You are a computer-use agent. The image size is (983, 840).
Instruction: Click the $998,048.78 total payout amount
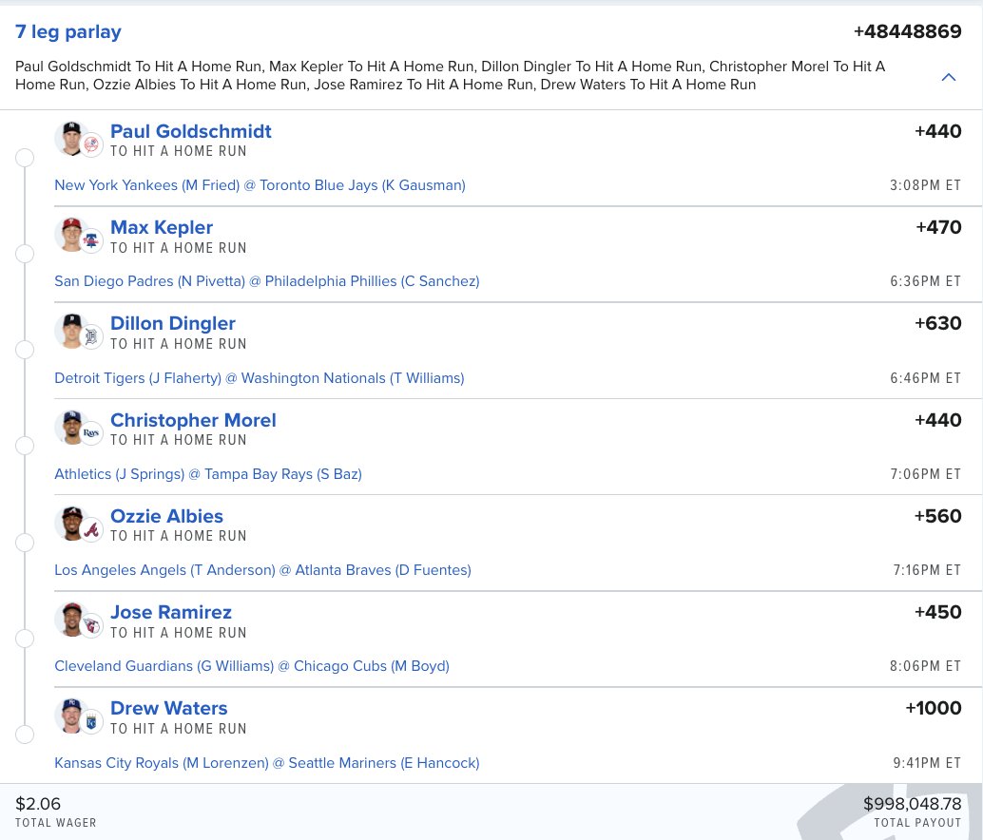click(912, 805)
